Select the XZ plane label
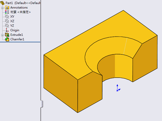 tap(12, 21)
